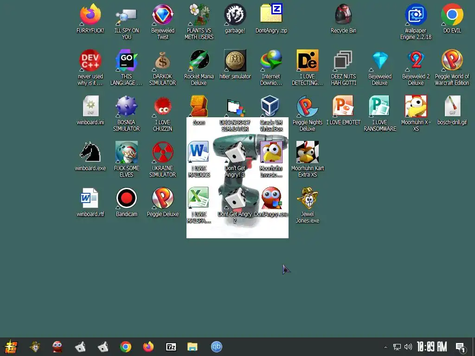
Task: Select the DontAngry.zip archive
Action: coord(271,19)
